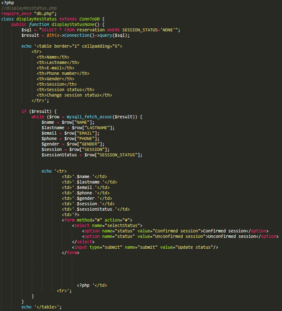Click the '<th>E-mail</th>' line
This screenshot has height=311, width=282.
point(55,68)
